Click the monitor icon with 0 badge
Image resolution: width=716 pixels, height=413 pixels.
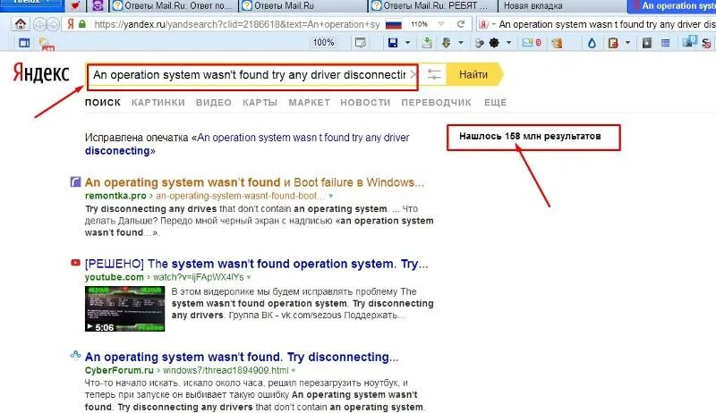688,41
